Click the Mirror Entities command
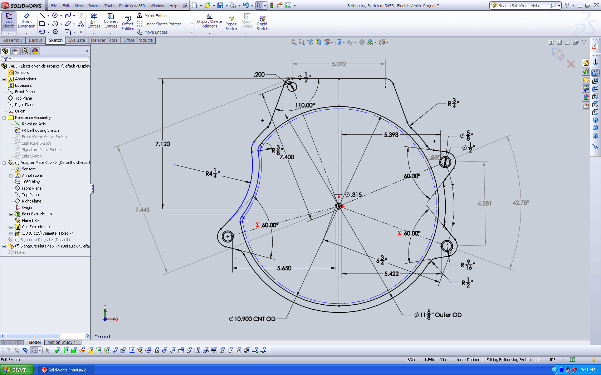601x375 pixels. point(152,16)
